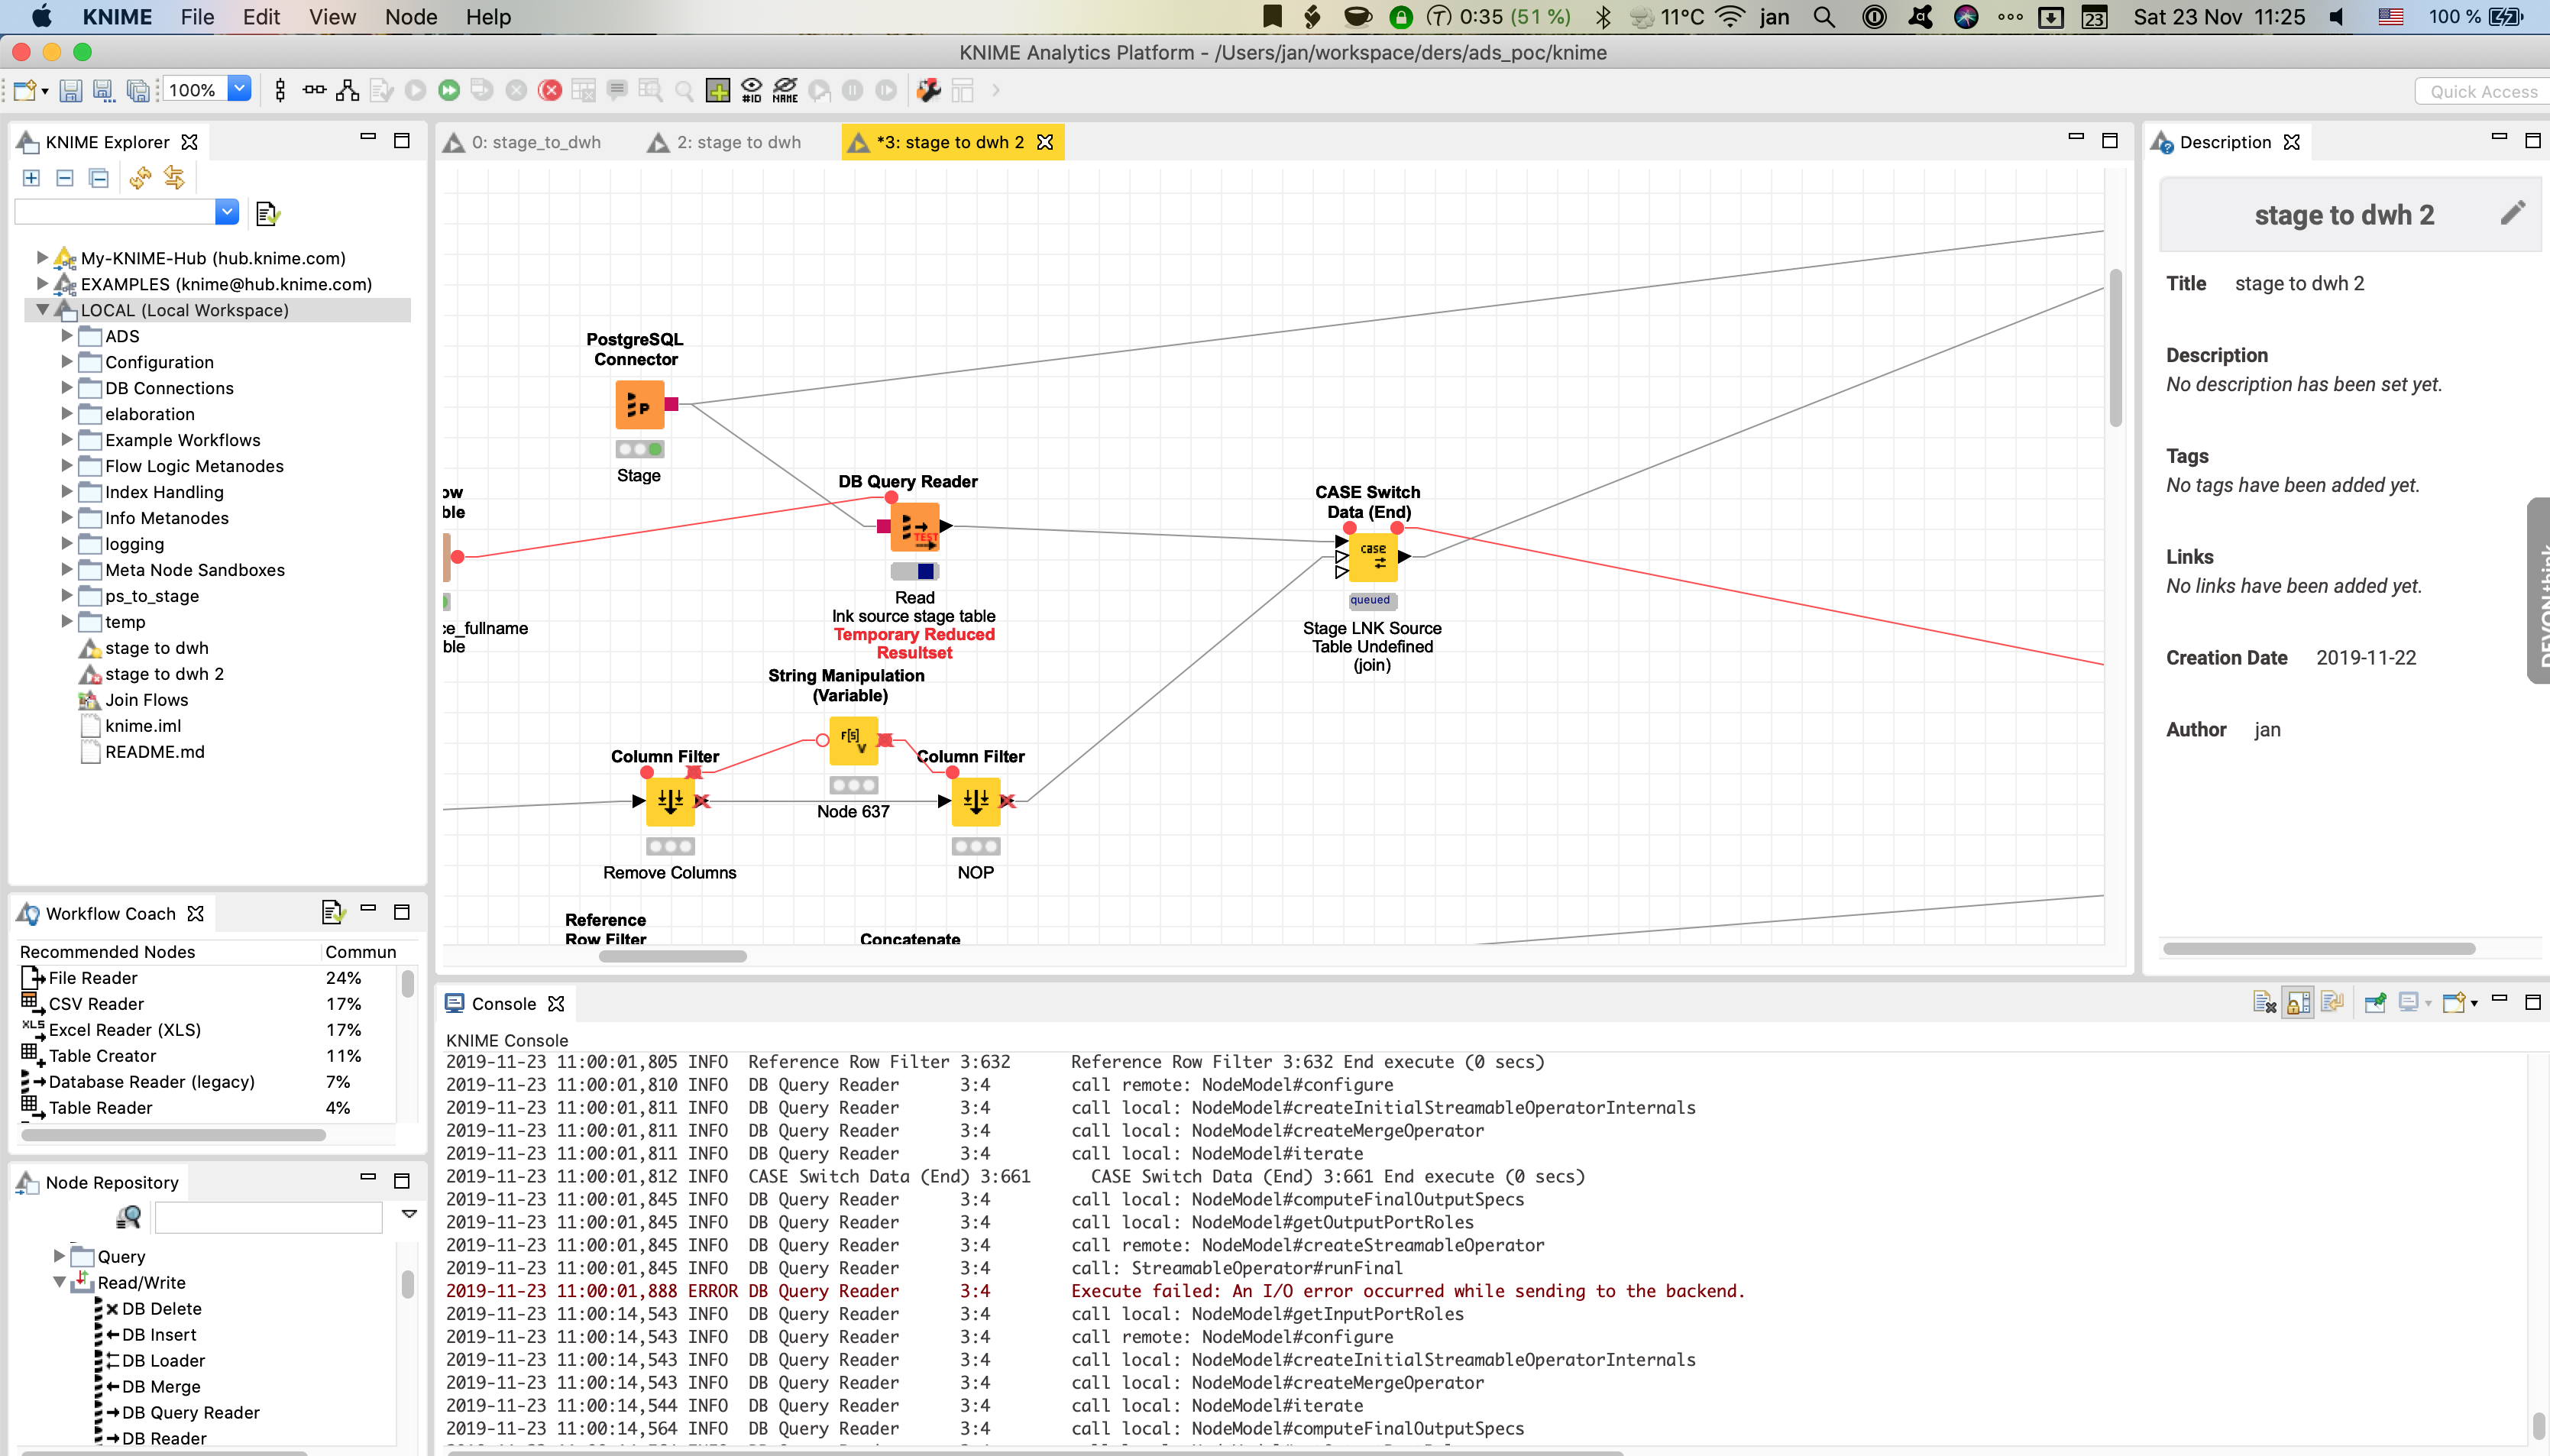Click the workflow editor horizontal scrollbar

point(672,956)
